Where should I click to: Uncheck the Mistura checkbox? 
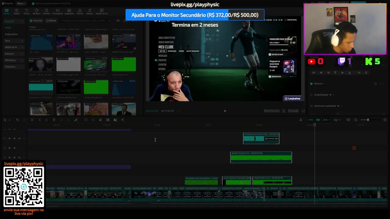point(311,84)
